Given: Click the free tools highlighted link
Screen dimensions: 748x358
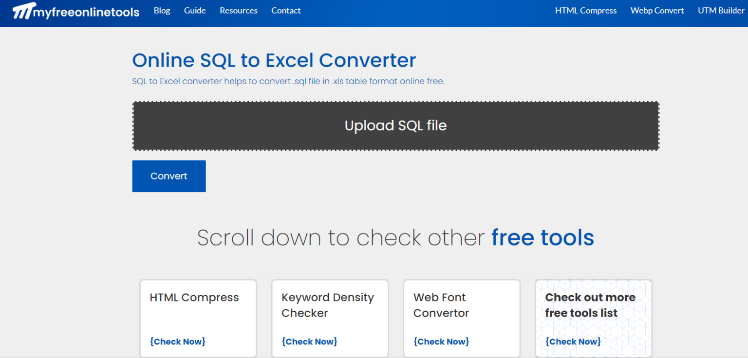Looking at the screenshot, I should point(542,238).
